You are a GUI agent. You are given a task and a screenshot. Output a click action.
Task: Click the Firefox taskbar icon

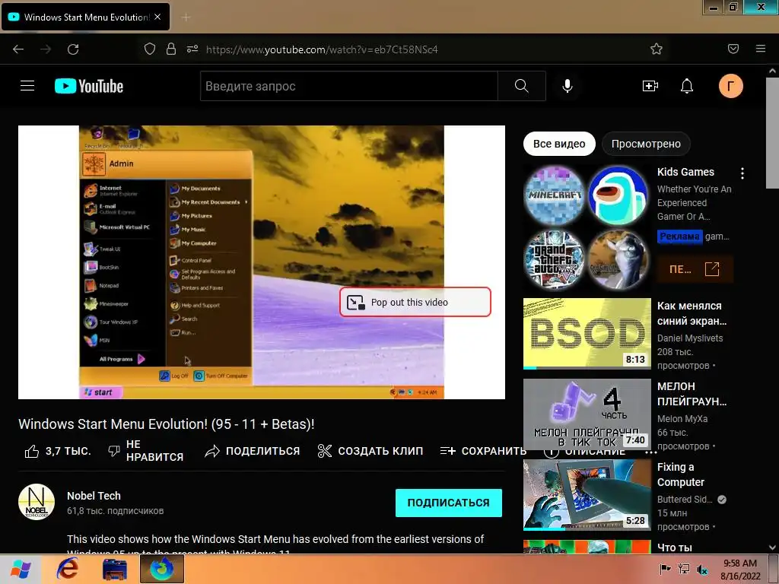(x=162, y=569)
